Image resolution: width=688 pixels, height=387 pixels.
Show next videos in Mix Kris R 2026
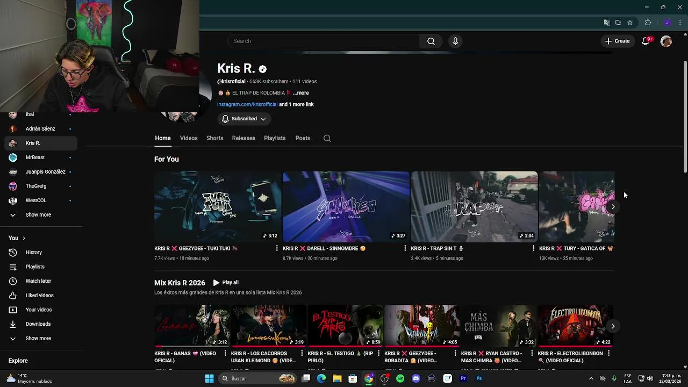pos(613,326)
